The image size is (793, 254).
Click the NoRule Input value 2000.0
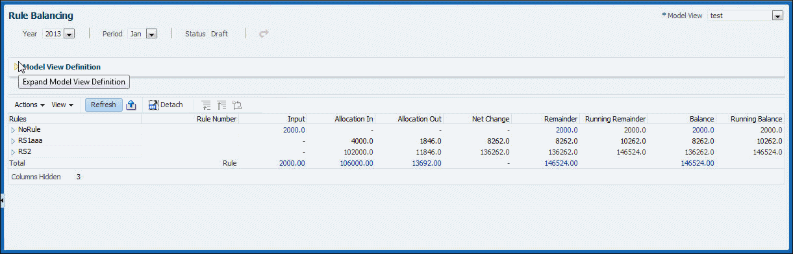coord(294,130)
